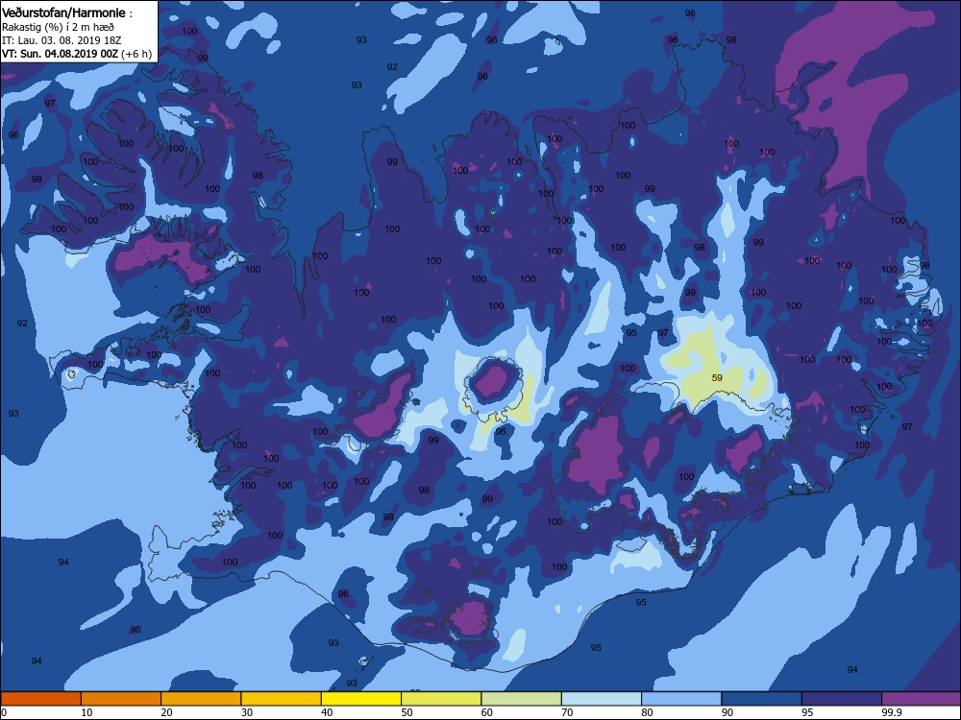Click the 'Rakastig (%) í 2 m hæð' label

(x=59, y=27)
